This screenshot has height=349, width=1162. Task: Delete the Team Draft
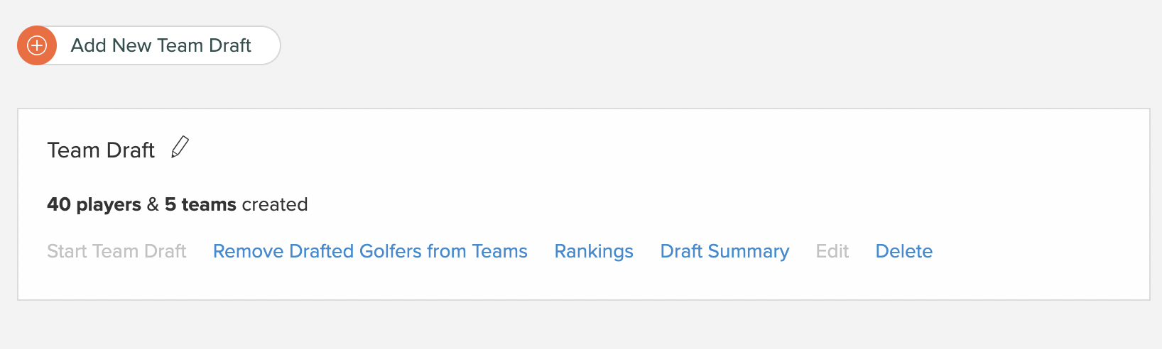904,251
